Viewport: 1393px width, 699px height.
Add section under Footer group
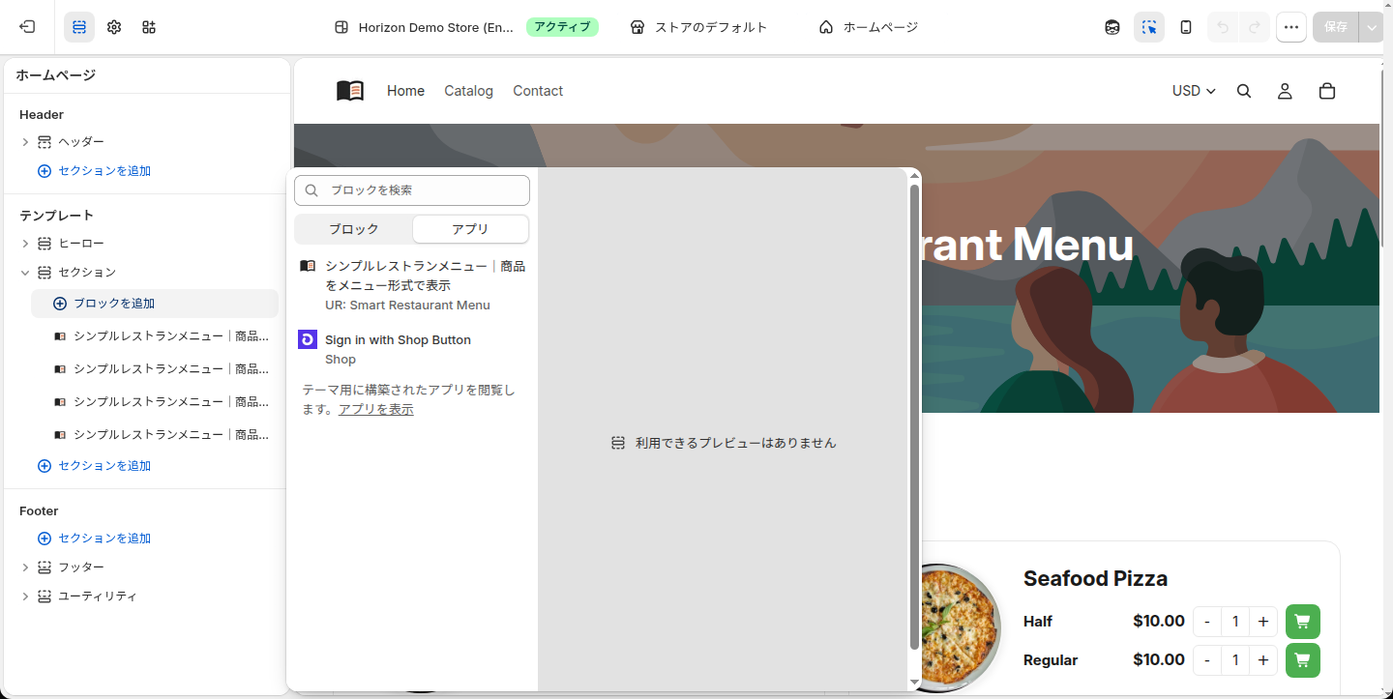click(95, 539)
